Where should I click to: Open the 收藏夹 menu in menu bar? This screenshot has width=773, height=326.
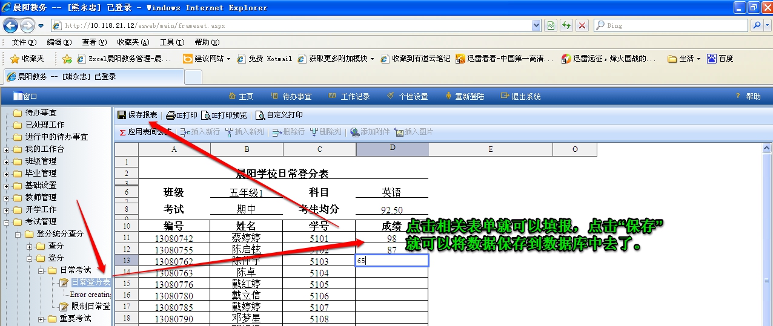tap(133, 42)
